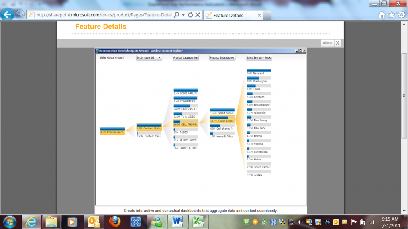Select the Feature Details tab

tap(233, 15)
